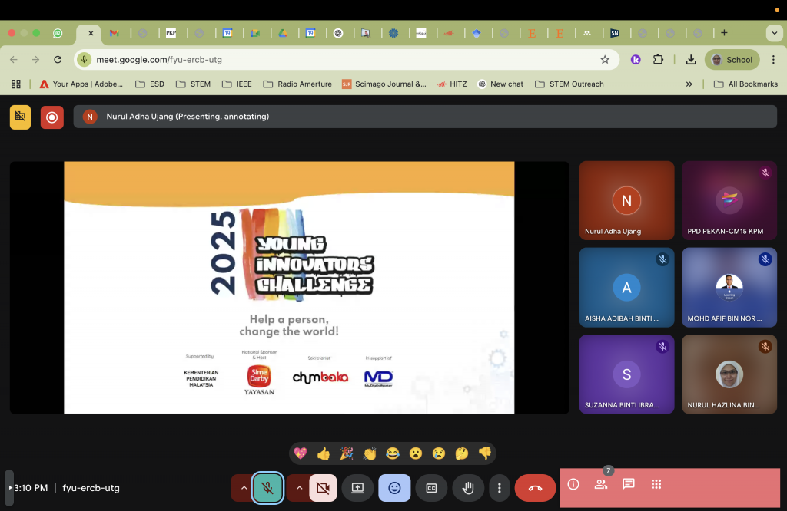Reload the page in Chrome
This screenshot has width=787, height=511.
click(58, 60)
